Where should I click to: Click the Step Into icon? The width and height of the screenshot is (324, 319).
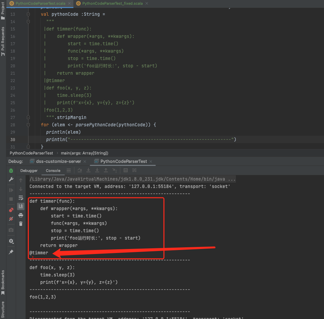[x=88, y=170]
